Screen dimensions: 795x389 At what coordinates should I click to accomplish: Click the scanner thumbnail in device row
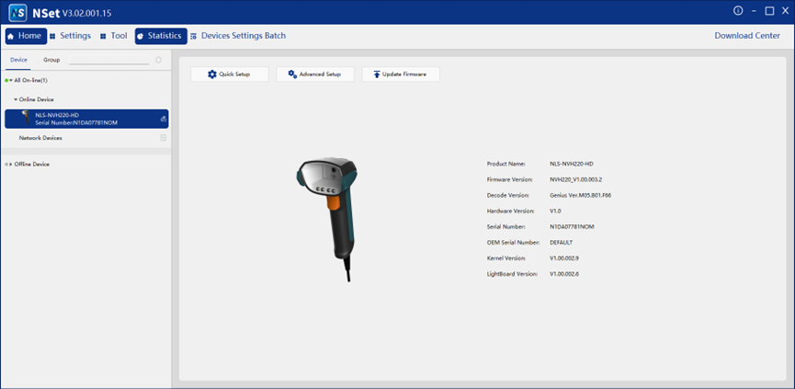(26, 118)
